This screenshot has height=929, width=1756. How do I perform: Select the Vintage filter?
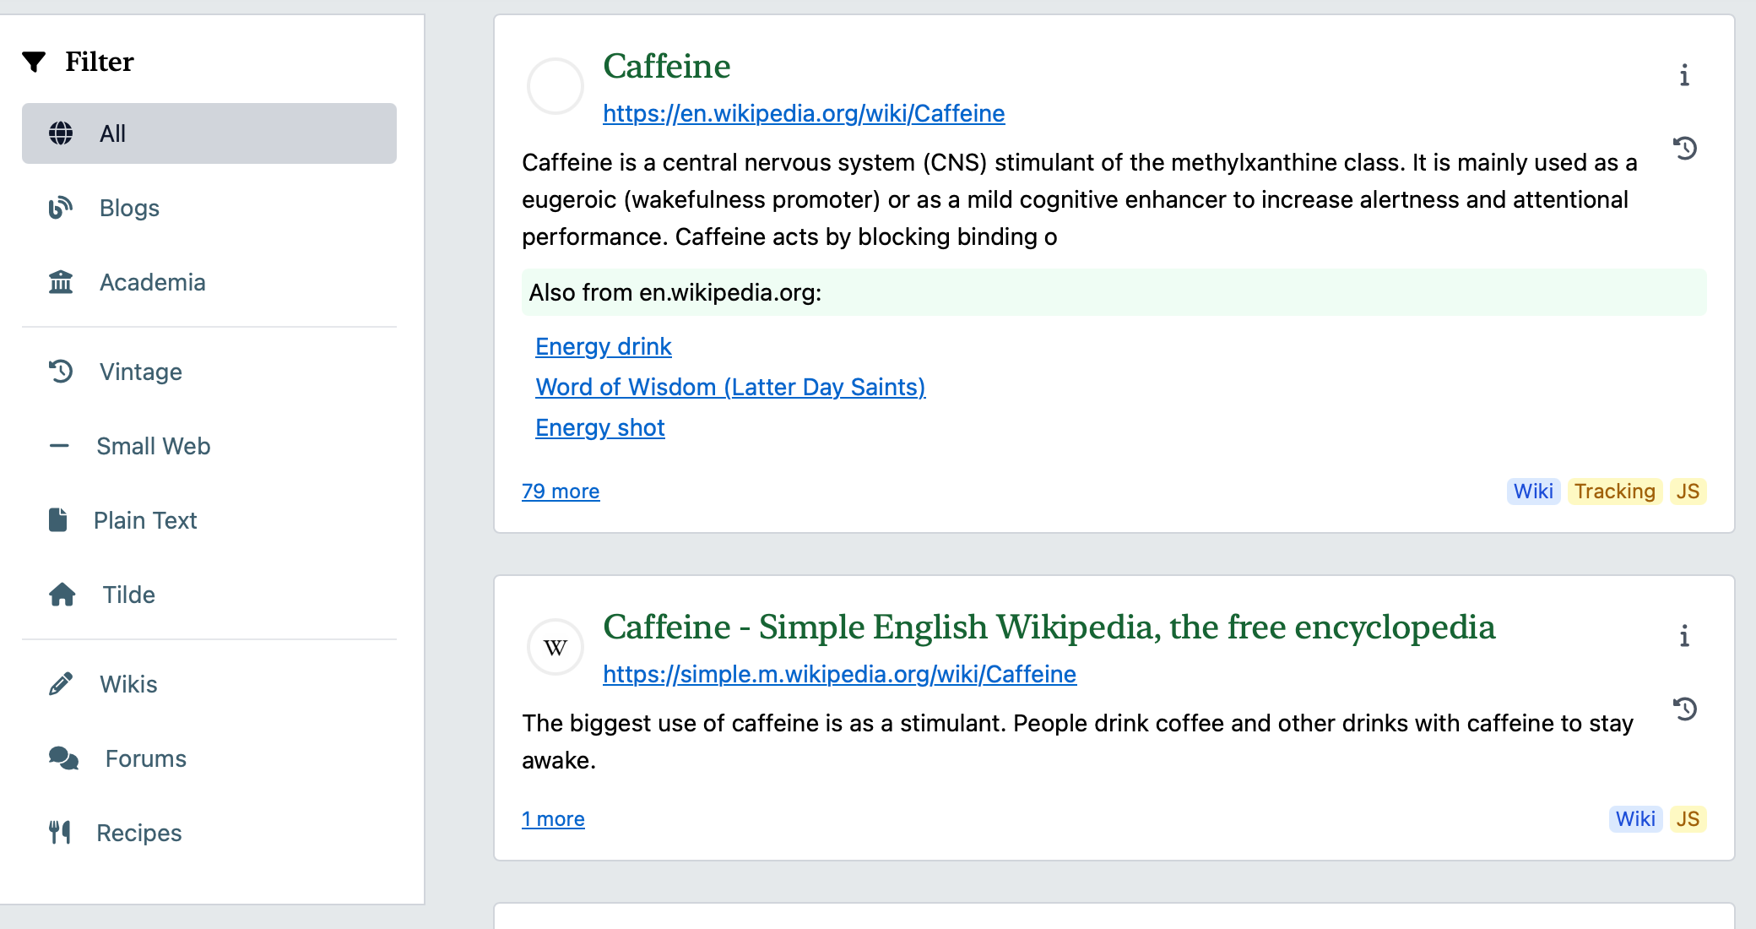(209, 372)
